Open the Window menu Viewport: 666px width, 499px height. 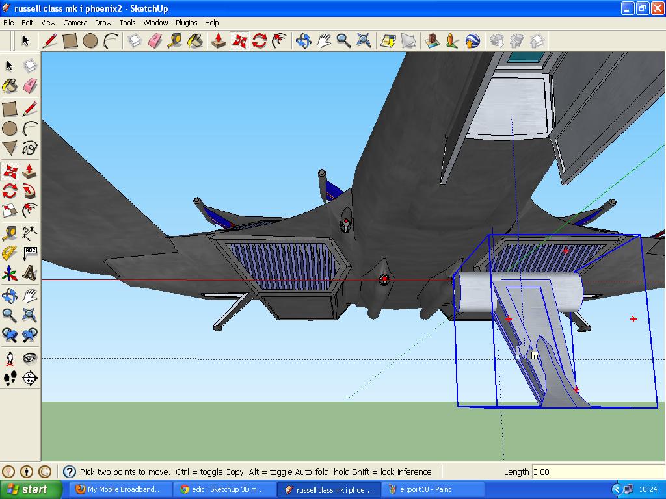pyautogui.click(x=155, y=23)
